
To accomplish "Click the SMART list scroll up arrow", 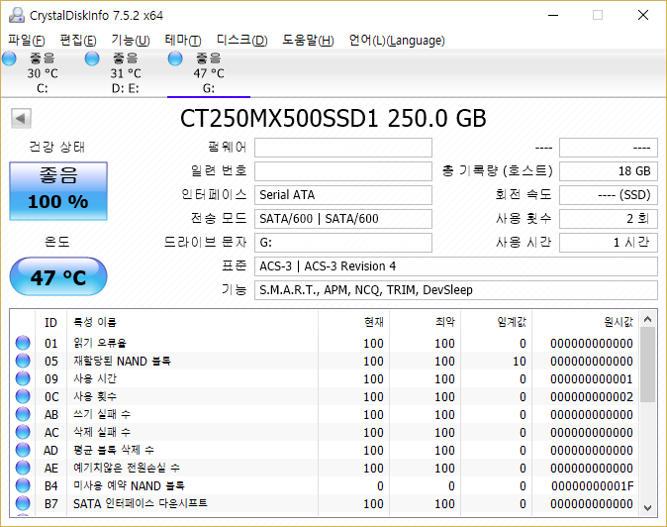I will (648, 319).
